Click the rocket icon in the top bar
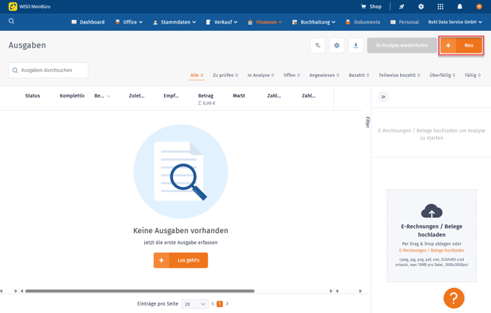Image resolution: width=491 pixels, height=313 pixels. click(402, 7)
